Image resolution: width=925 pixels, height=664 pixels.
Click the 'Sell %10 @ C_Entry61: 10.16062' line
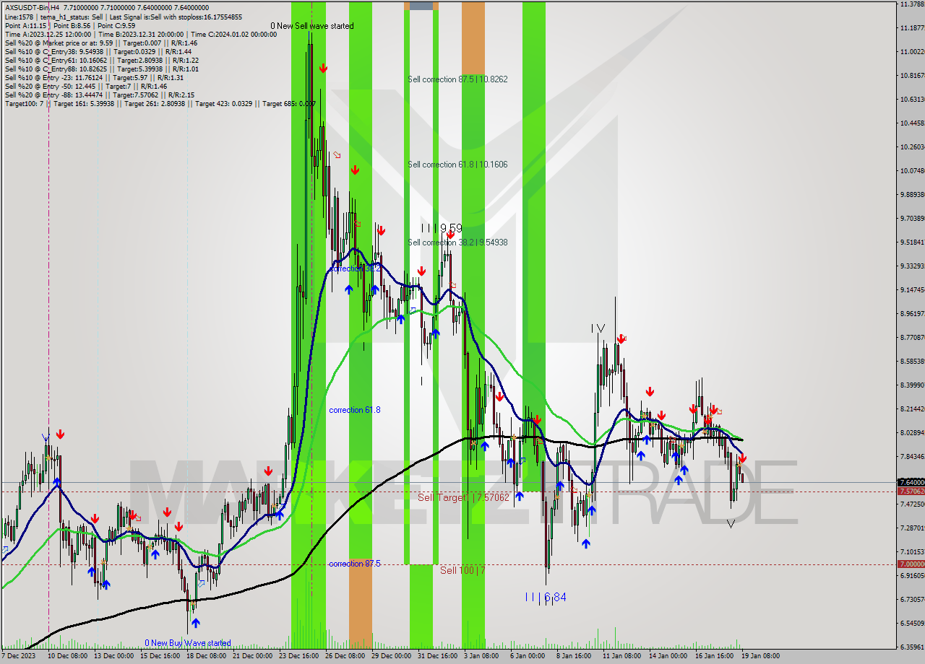click(102, 60)
